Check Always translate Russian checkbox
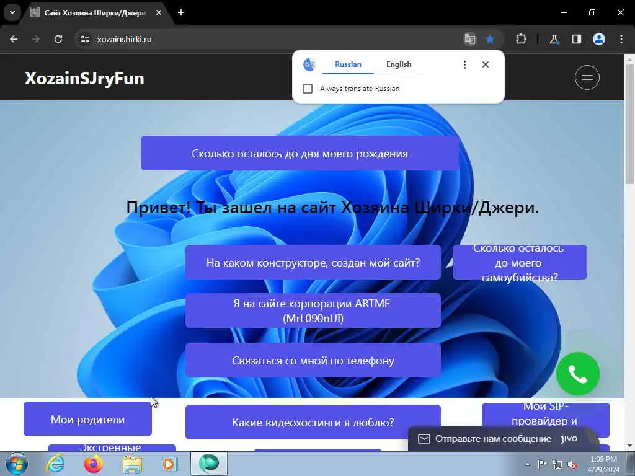 point(308,89)
